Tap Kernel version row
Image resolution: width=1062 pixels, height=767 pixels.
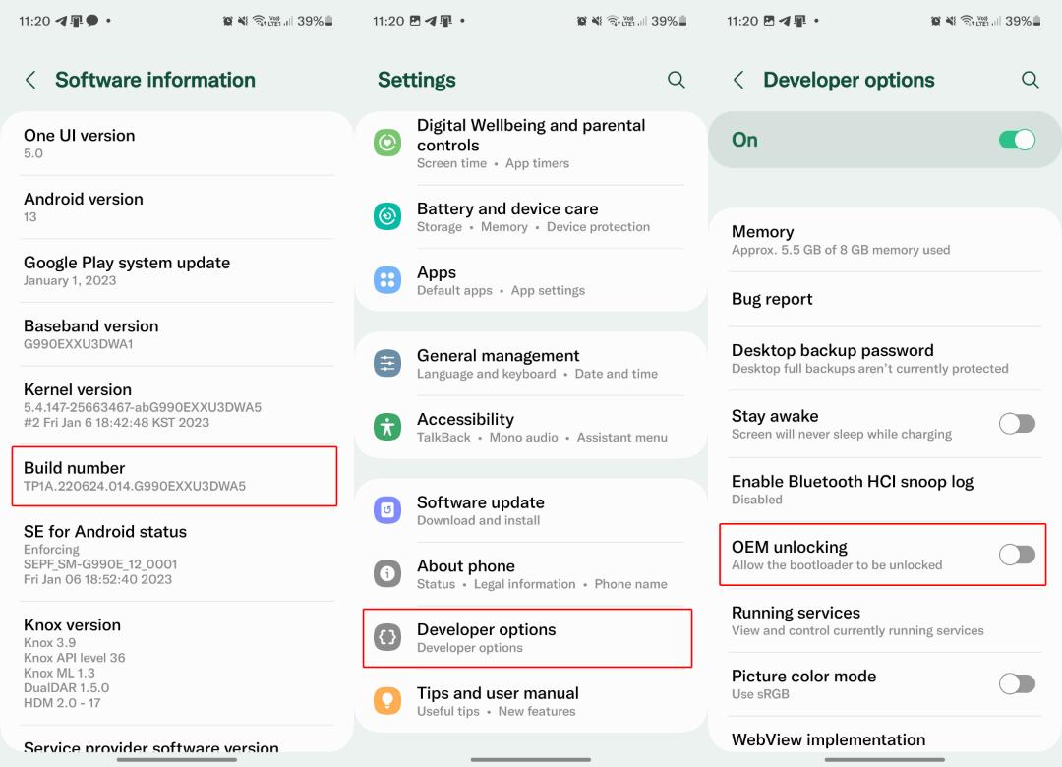(x=177, y=405)
